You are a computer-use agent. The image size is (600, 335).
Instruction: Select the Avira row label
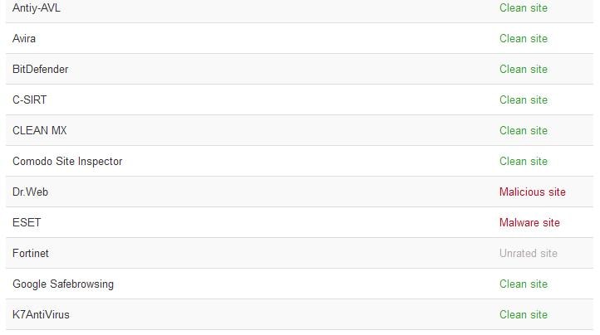point(24,39)
